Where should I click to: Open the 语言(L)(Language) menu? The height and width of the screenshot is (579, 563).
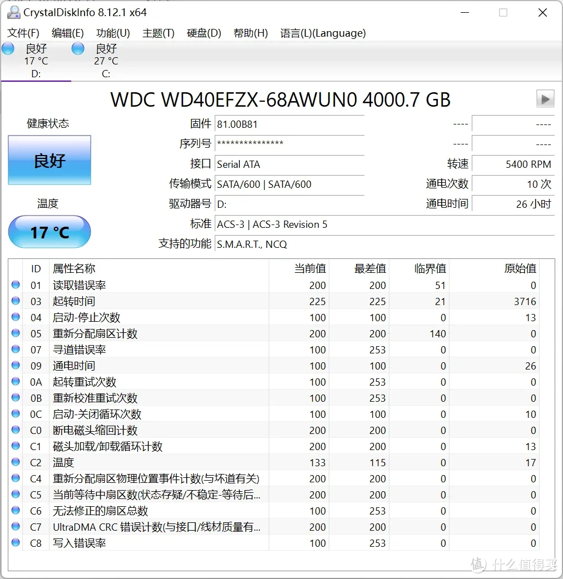[322, 33]
